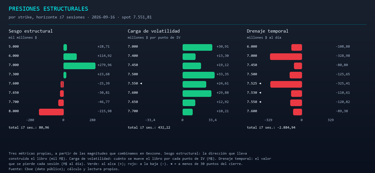Click the value +12,92
This screenshot has height=173, width=375.
click(x=222, y=102)
